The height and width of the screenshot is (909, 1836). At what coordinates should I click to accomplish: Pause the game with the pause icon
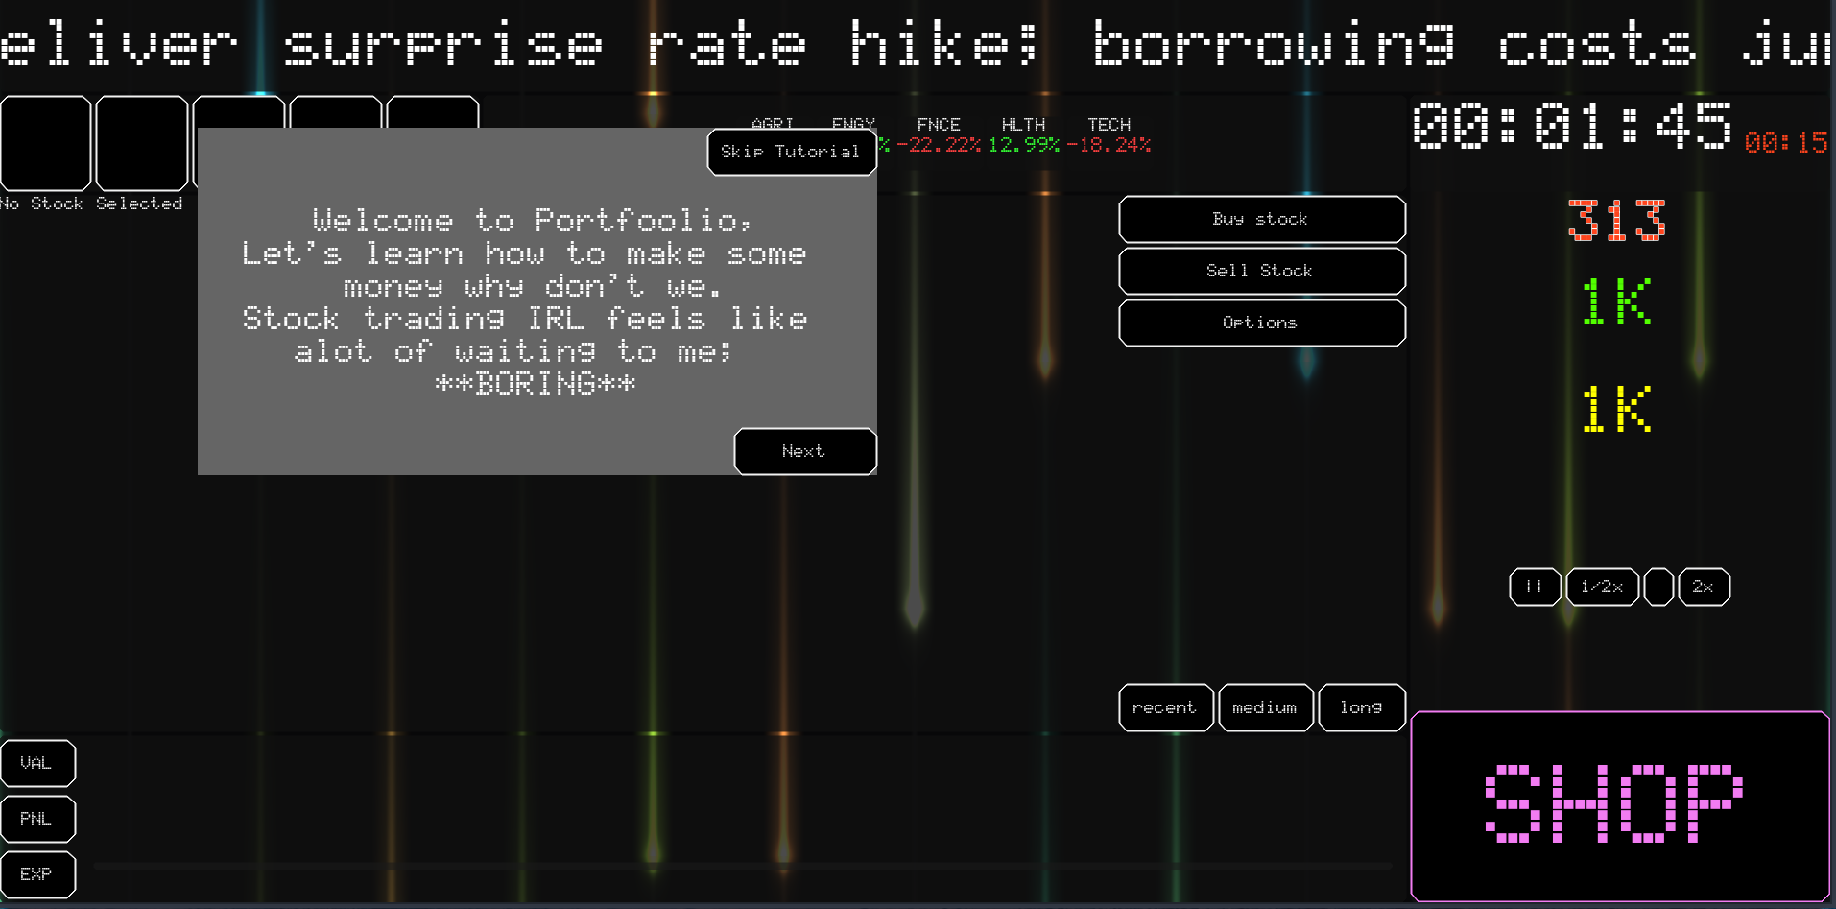pos(1535,586)
